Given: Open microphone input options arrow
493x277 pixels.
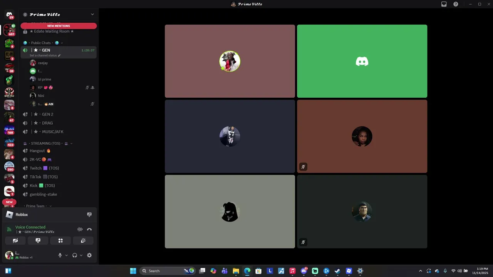Looking at the screenshot, I should coord(66,255).
